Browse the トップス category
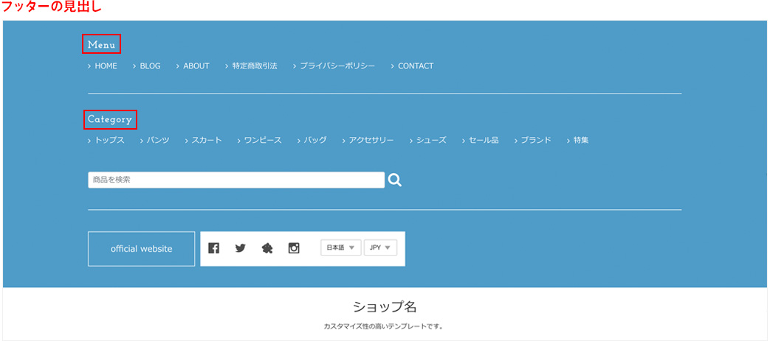The height and width of the screenshot is (341, 770). pos(109,140)
